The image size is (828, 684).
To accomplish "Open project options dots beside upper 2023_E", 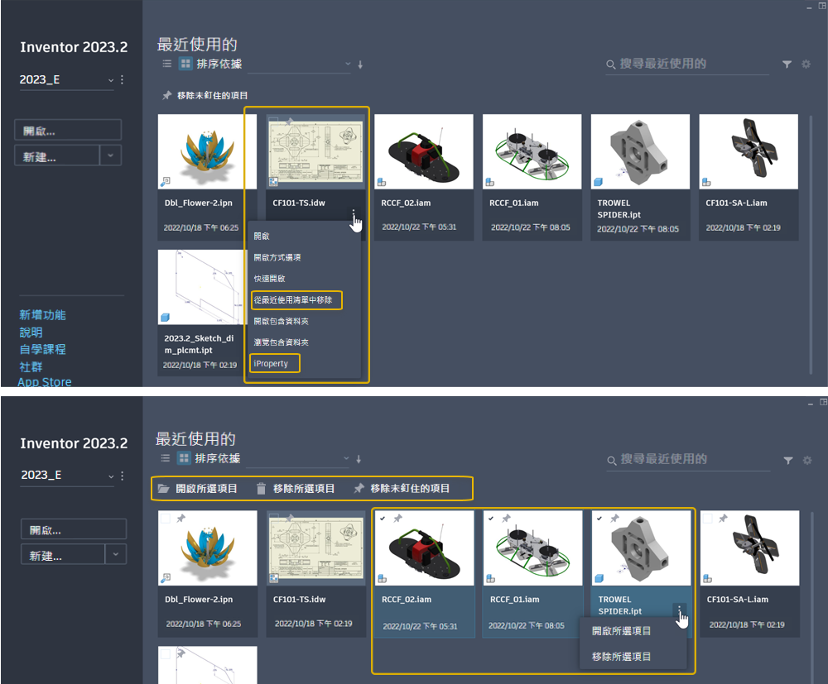I will 122,79.
